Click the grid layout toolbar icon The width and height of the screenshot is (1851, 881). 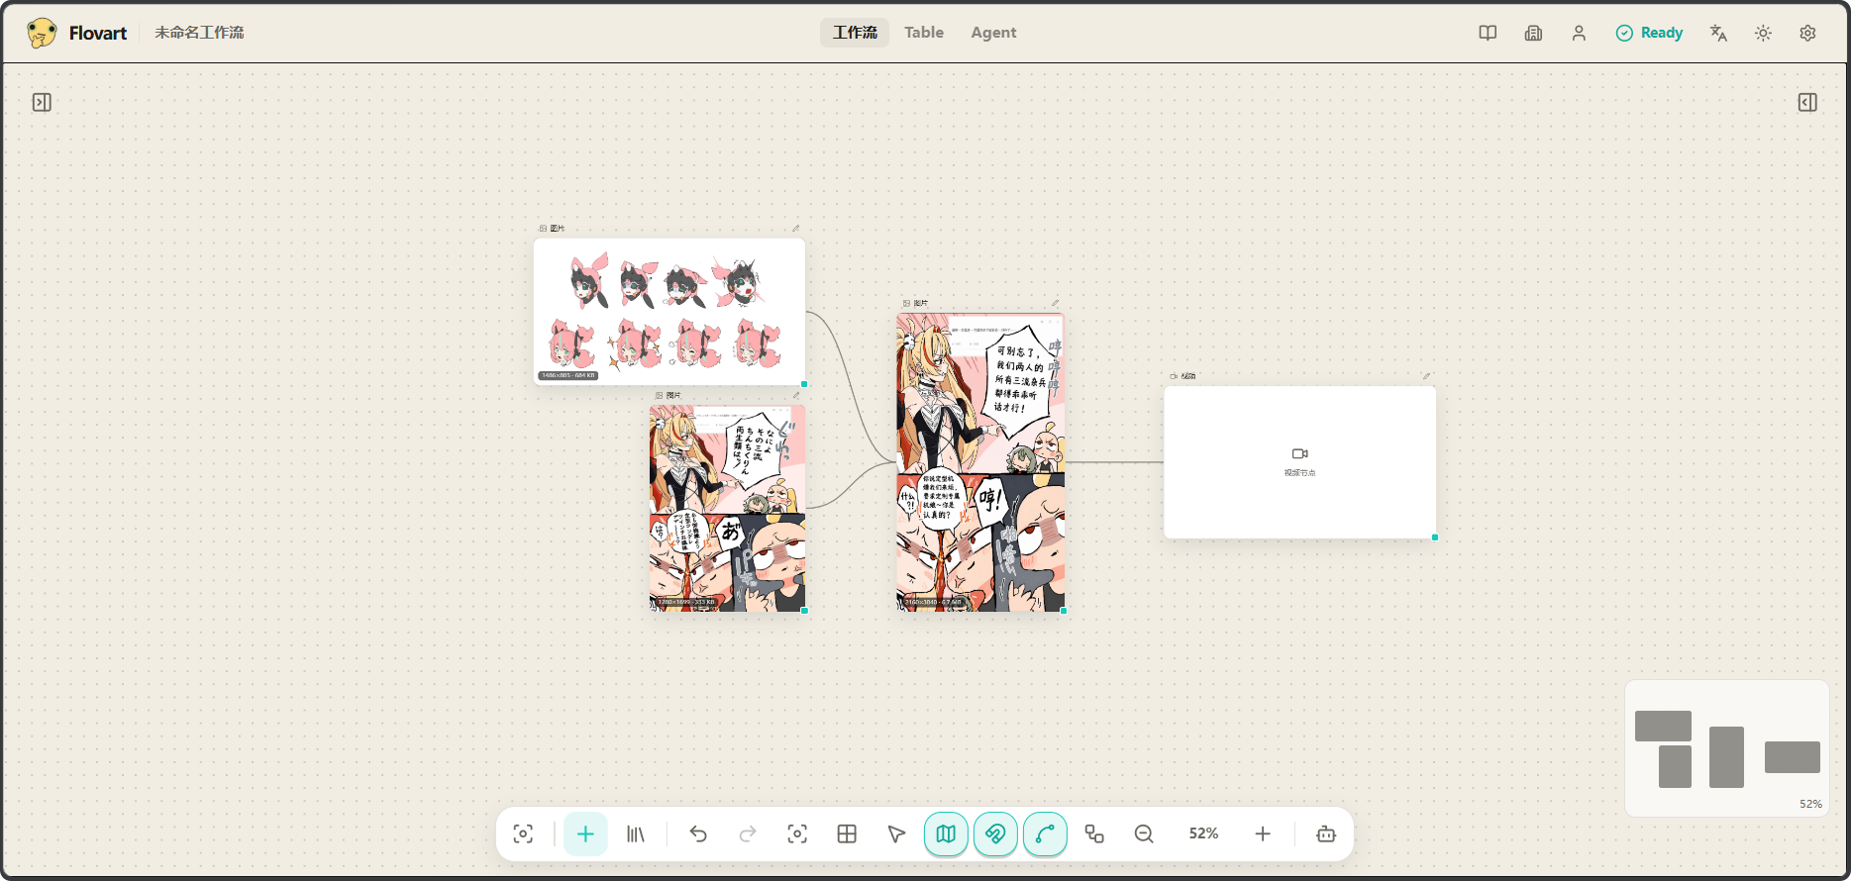point(847,833)
